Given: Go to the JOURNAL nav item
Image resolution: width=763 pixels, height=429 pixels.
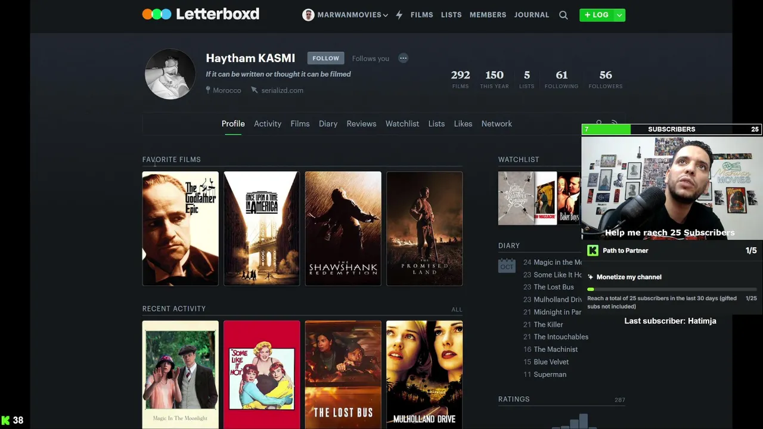Looking at the screenshot, I should (532, 15).
